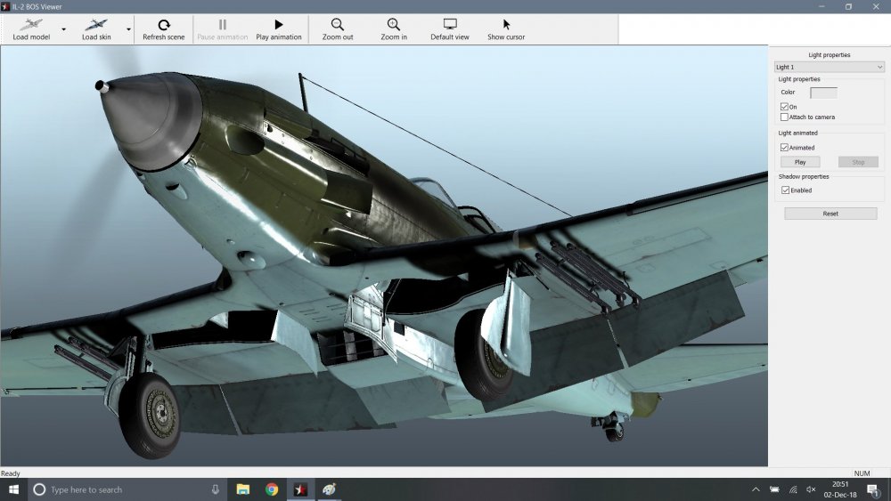This screenshot has width=891, height=501.
Task: Click the Load model airplane icon
Action: pyautogui.click(x=30, y=25)
